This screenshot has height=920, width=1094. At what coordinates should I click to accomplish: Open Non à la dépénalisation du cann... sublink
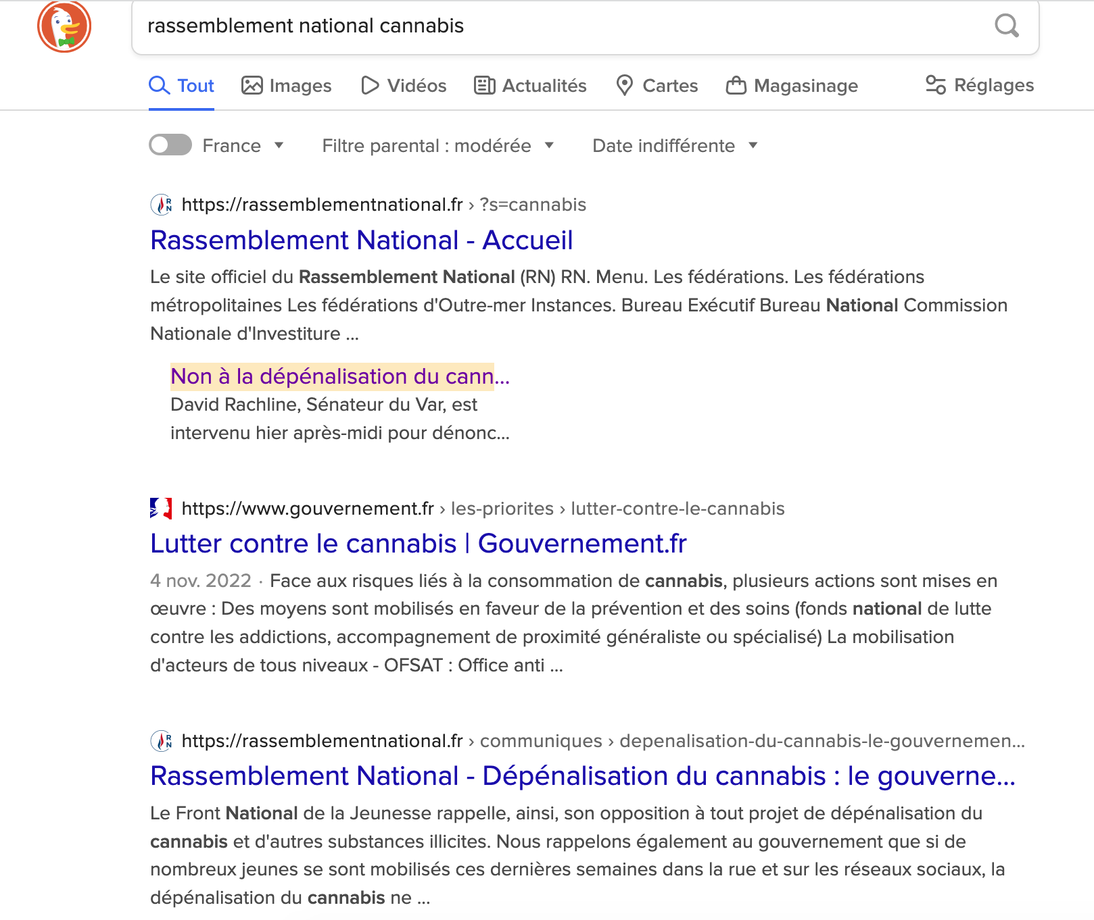[x=340, y=376]
